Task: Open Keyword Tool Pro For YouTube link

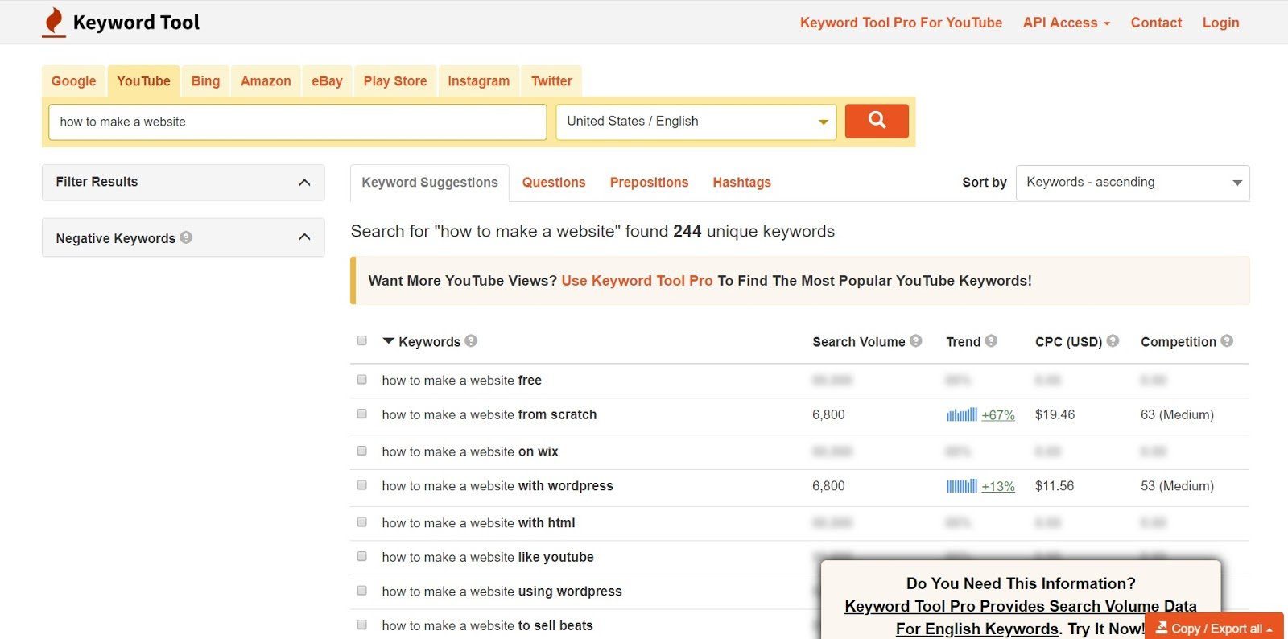Action: coord(901,23)
